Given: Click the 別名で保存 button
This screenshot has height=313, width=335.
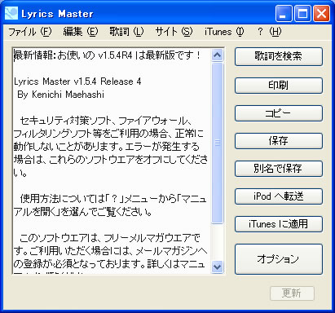Looking at the screenshot, I should click(x=279, y=169).
